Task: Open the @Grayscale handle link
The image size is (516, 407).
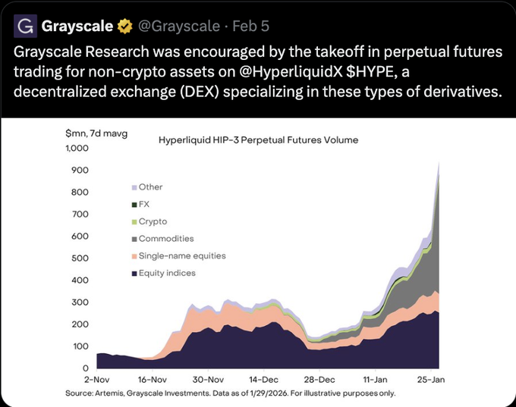Action: (180, 27)
